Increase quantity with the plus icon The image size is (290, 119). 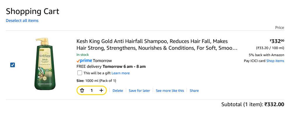pyautogui.click(x=101, y=91)
